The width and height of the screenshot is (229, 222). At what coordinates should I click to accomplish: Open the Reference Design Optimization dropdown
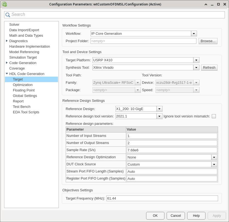pos(214,157)
